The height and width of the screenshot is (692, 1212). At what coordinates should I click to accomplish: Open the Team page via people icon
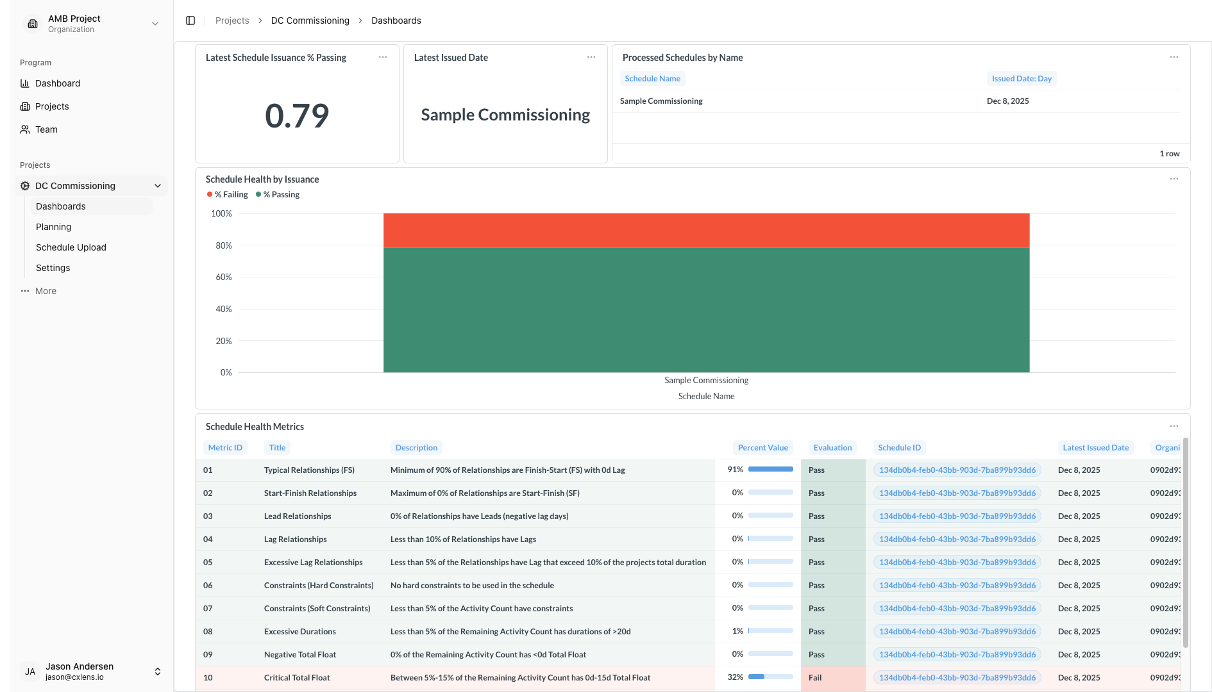click(24, 129)
